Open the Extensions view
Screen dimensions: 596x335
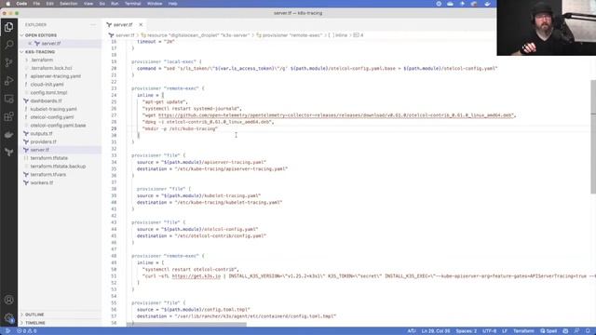(8, 116)
